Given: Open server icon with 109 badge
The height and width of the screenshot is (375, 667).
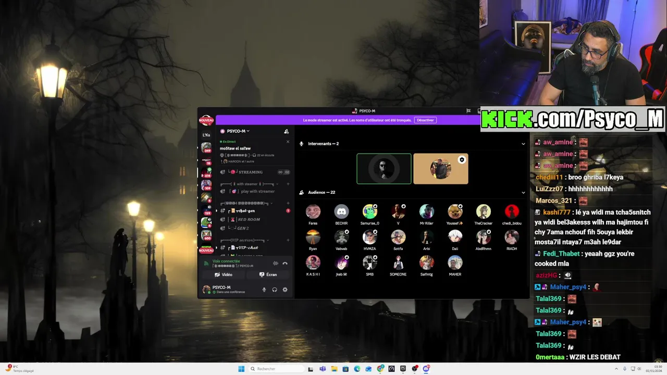Looking at the screenshot, I should pyautogui.click(x=206, y=184).
